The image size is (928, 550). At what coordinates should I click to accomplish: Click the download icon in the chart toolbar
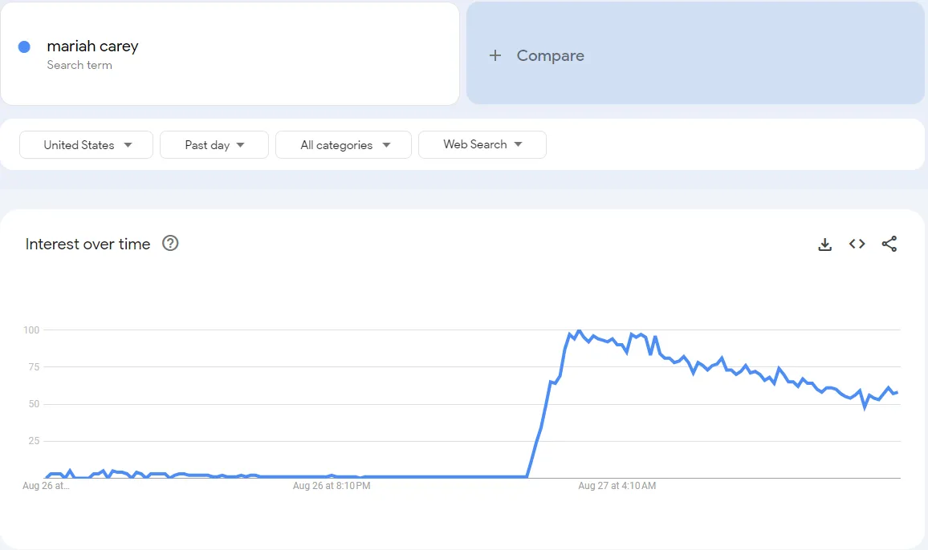[x=824, y=244]
